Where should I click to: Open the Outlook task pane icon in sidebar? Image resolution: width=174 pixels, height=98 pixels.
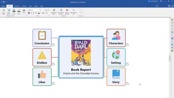172,44
